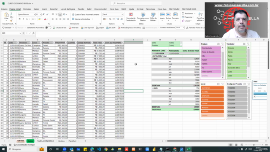This screenshot has height=152, width=270.
Task: Toggle Juarez Da Silva in Vendedor slicer
Action: [237, 68]
